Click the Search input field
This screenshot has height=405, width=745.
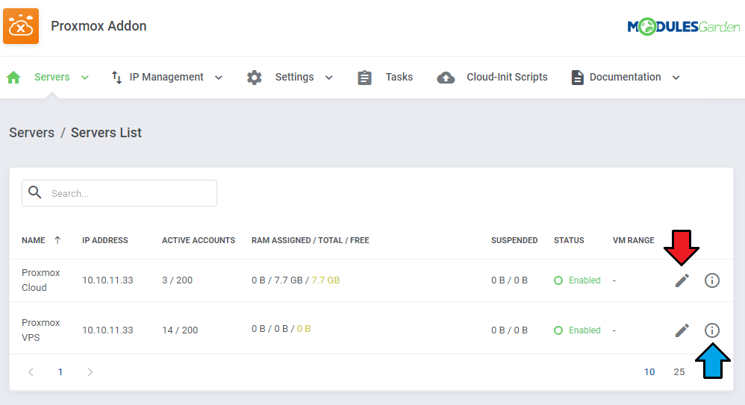click(119, 193)
